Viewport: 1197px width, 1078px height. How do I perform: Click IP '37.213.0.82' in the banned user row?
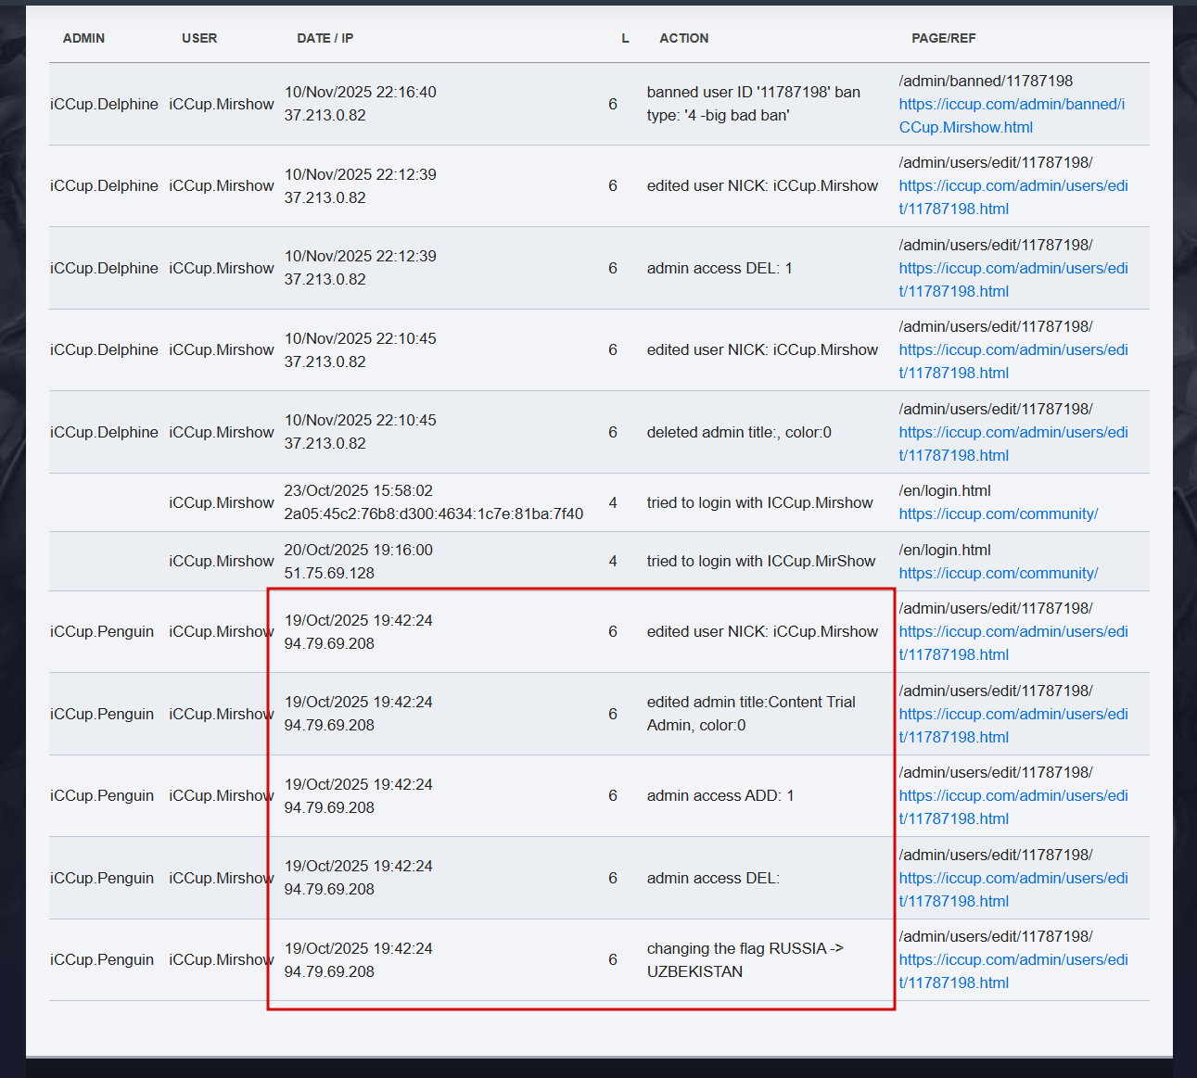(x=325, y=116)
